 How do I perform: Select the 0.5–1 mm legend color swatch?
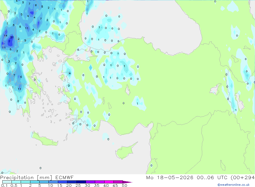[16, 182]
